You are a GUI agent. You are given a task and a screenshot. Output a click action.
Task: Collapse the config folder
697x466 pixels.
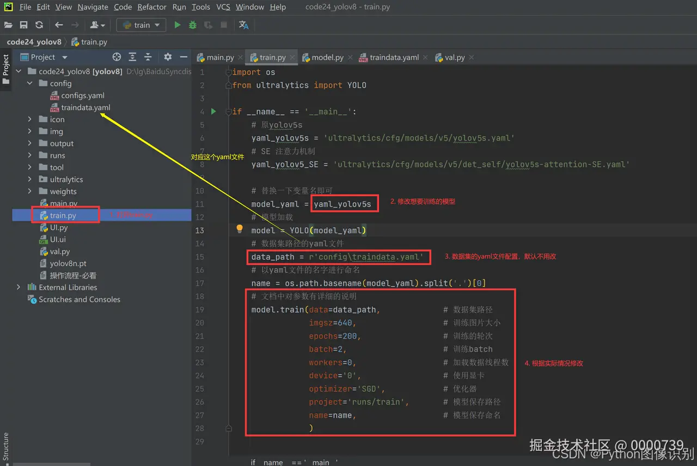click(x=30, y=83)
